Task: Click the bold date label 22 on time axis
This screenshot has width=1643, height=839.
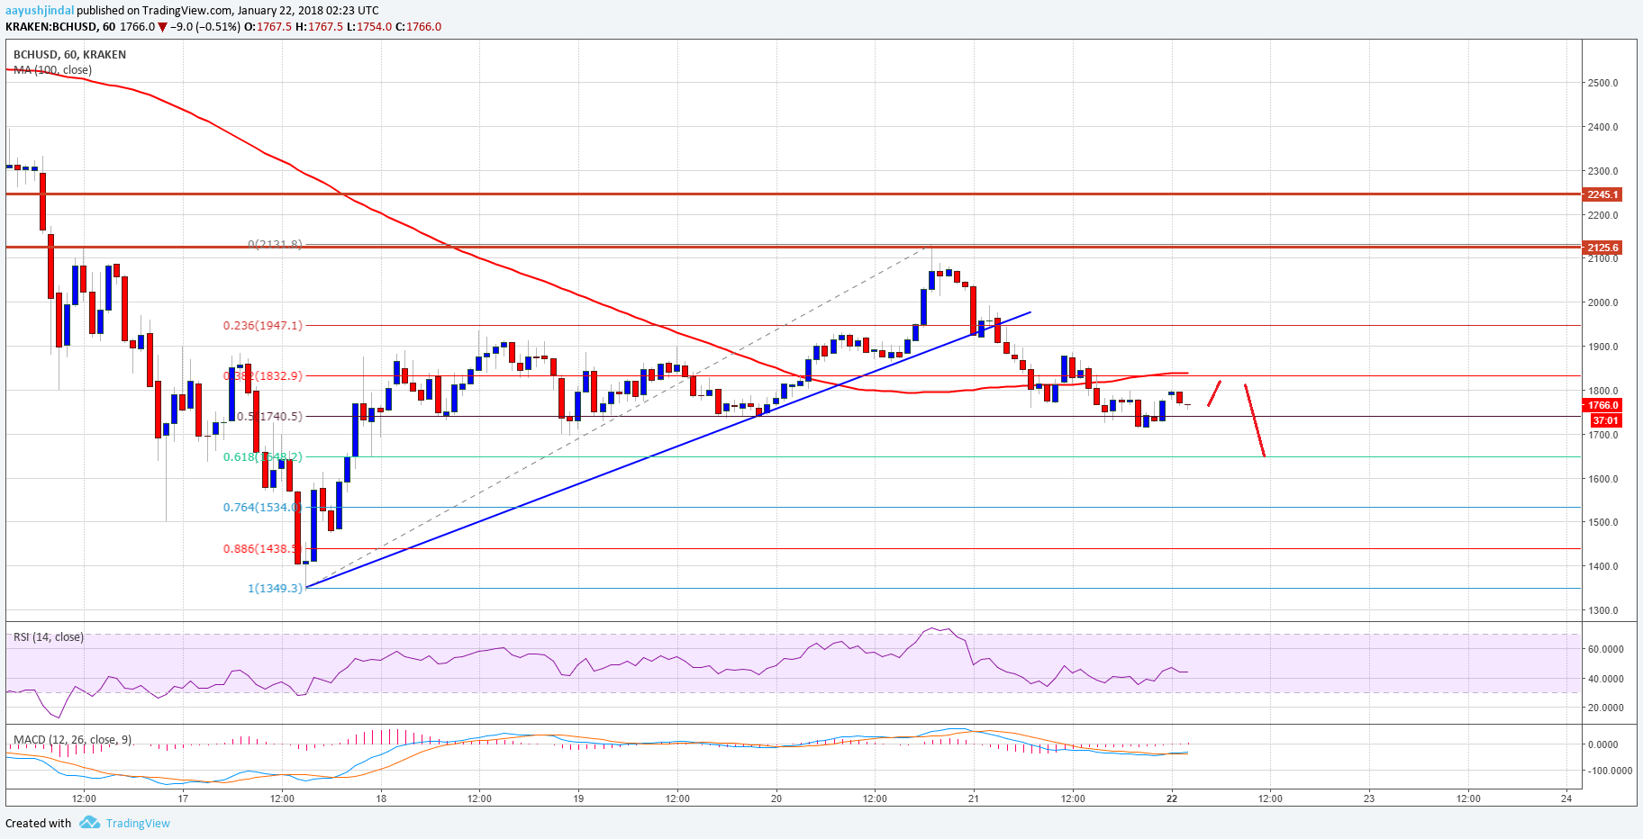Action: (x=1172, y=798)
